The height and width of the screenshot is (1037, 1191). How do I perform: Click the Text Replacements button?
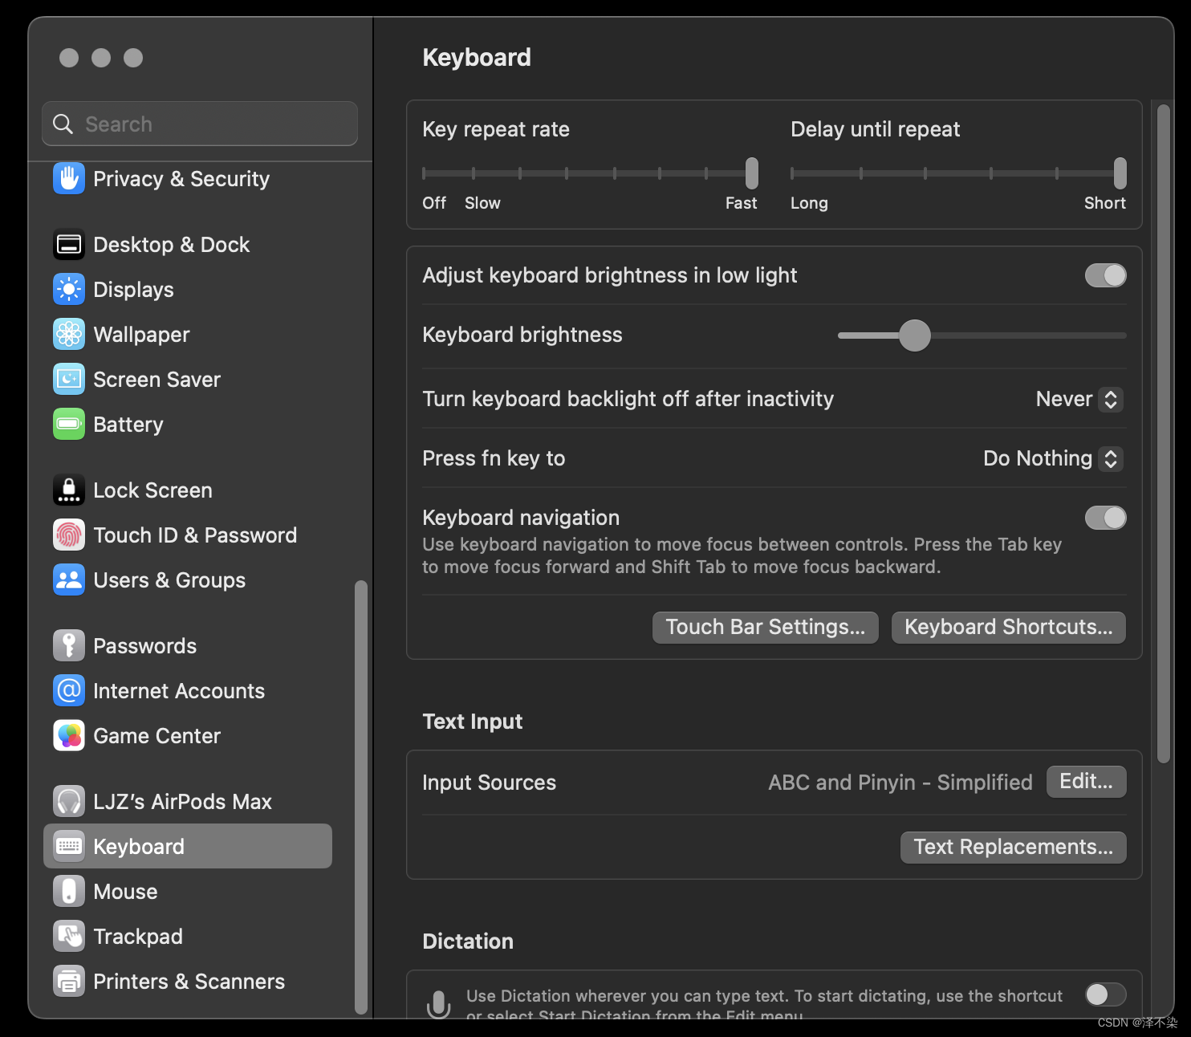pyautogui.click(x=1013, y=847)
